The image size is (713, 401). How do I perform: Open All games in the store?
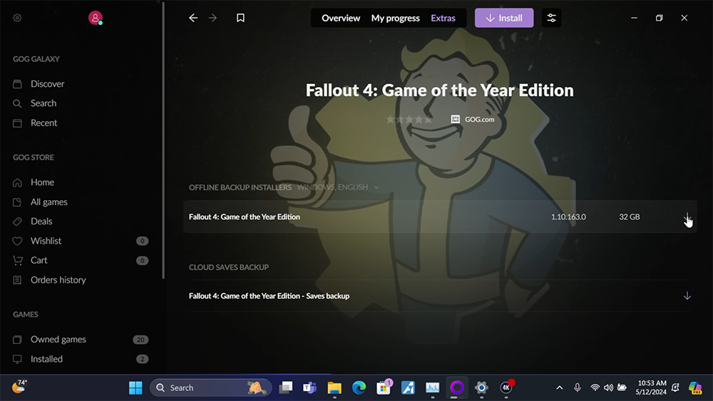point(48,202)
